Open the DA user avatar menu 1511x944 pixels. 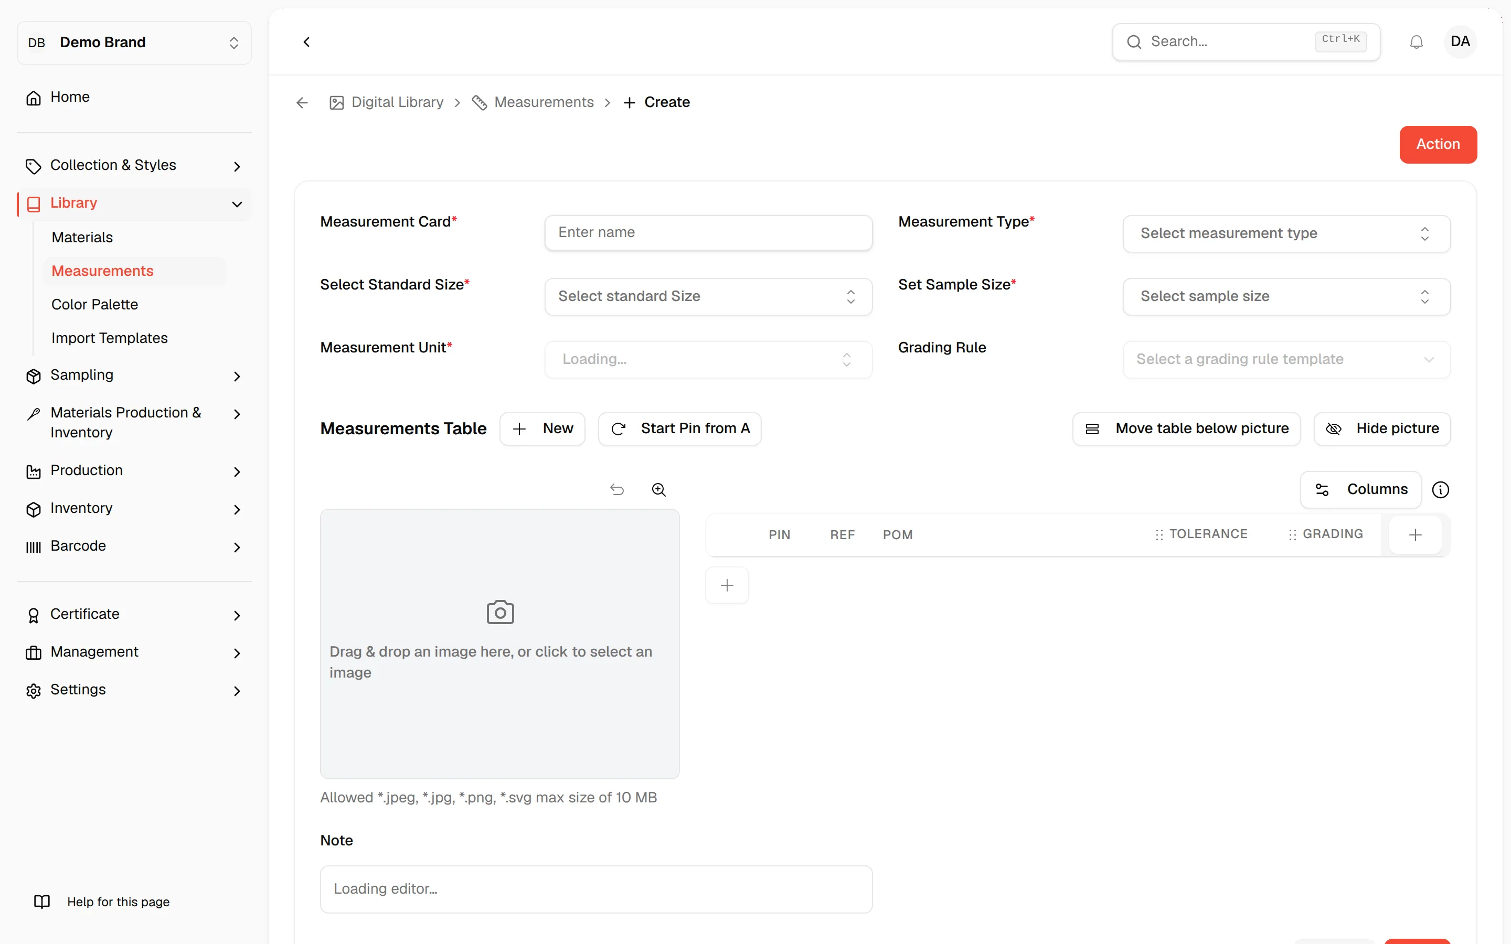pos(1460,42)
